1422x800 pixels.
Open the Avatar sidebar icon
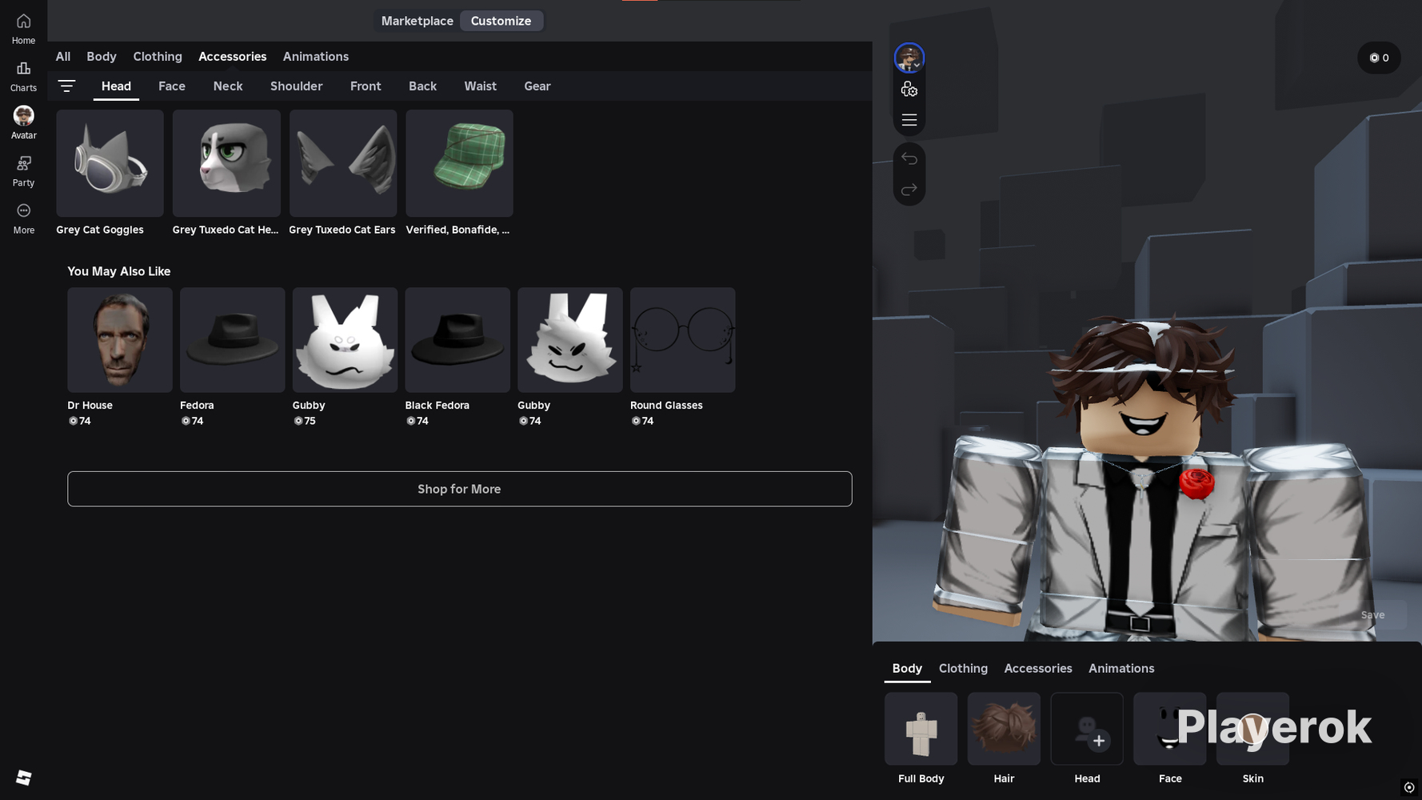[23, 123]
